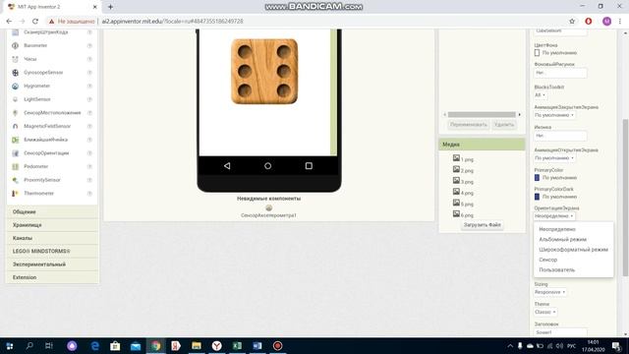Viewport: 629px width, 354px height.
Task: Click the Загрузить файл upload button
Action: (483, 225)
